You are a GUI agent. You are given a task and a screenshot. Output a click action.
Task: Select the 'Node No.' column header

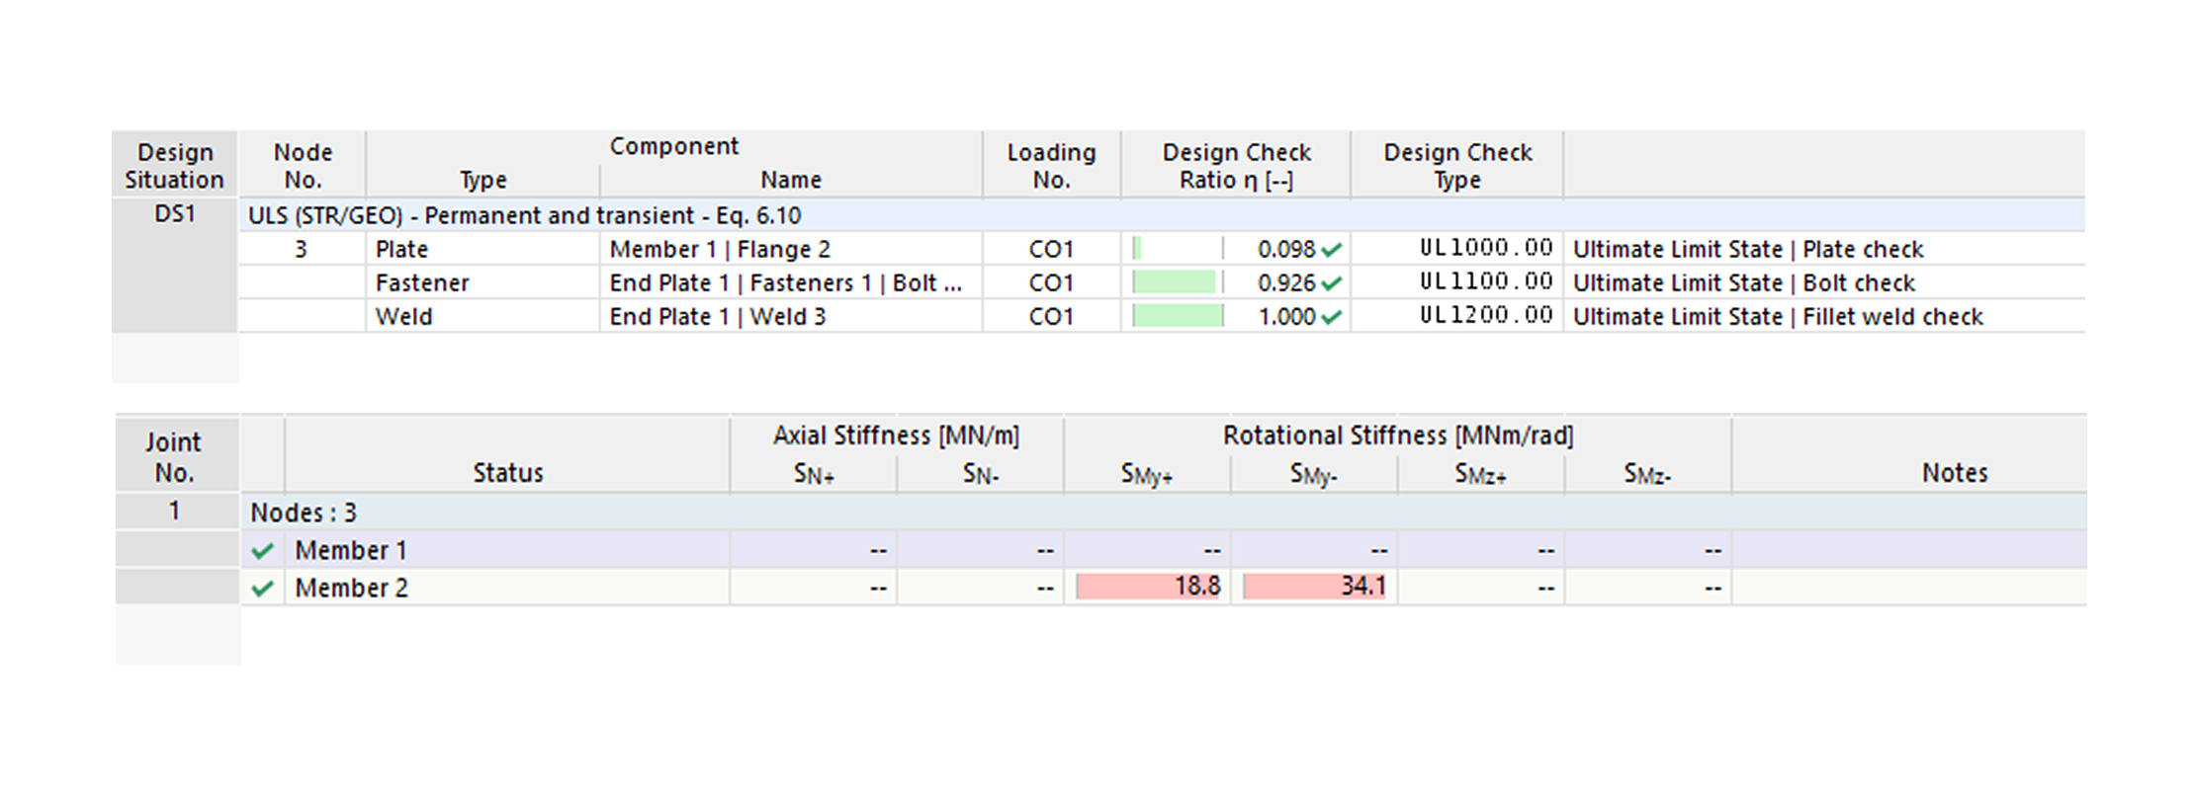click(x=303, y=166)
